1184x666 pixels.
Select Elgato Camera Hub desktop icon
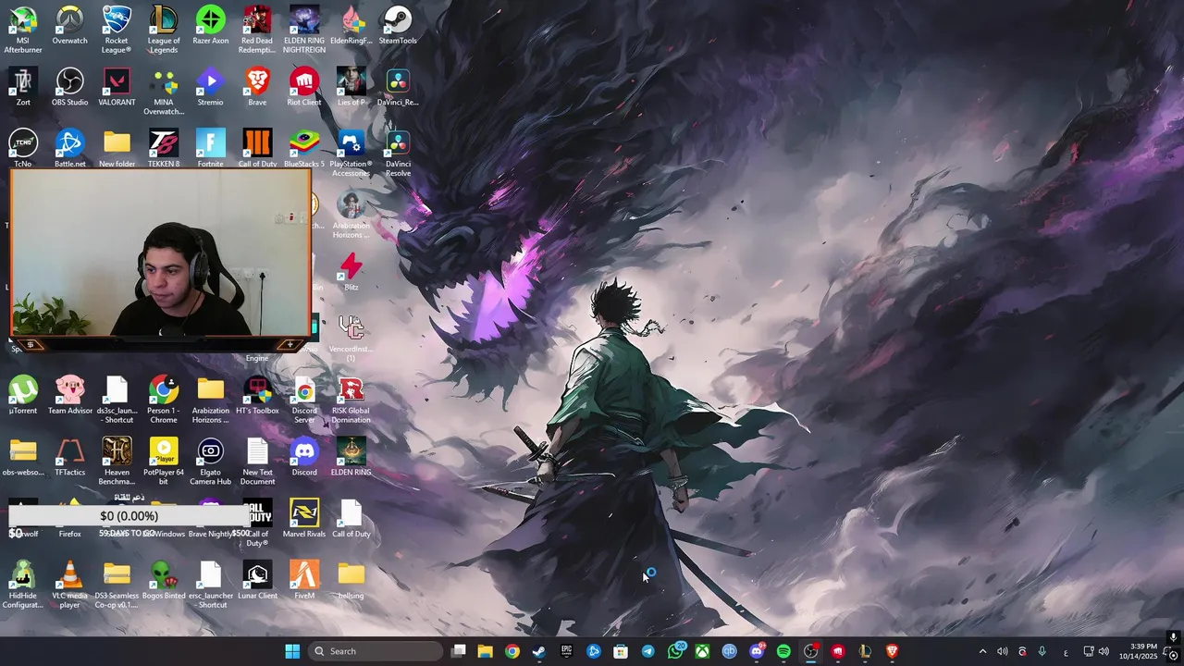[210, 461]
